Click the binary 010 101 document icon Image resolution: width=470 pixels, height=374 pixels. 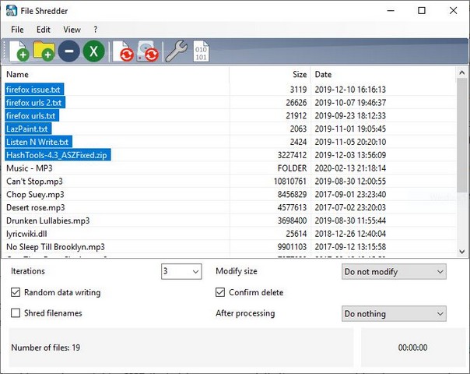(201, 51)
